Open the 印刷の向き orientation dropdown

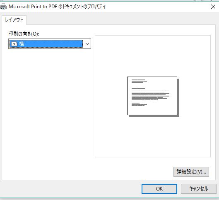point(50,44)
